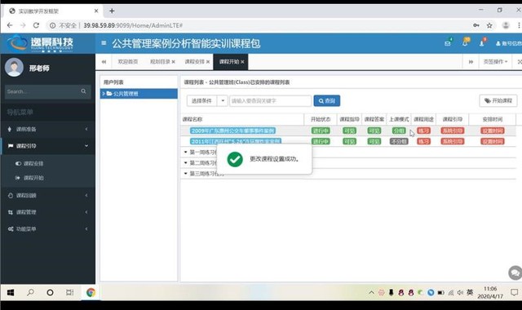Image resolution: width=522 pixels, height=310 pixels.
Task: Click the red 设置时间 badge in first row
Action: (x=492, y=131)
